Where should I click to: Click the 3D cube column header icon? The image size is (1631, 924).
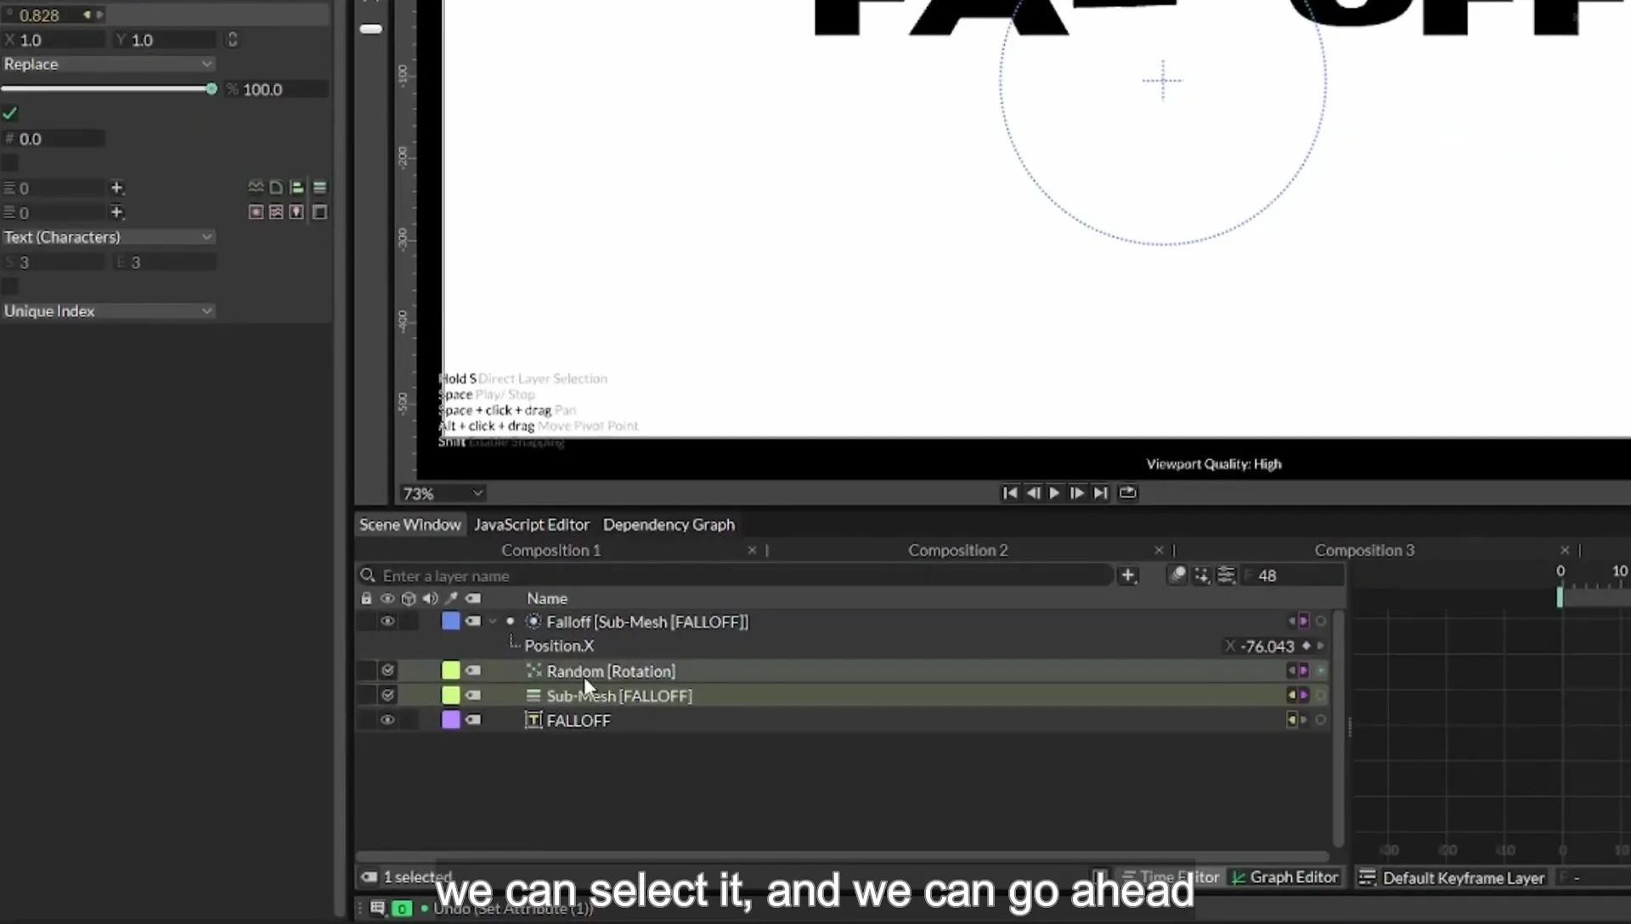(409, 599)
